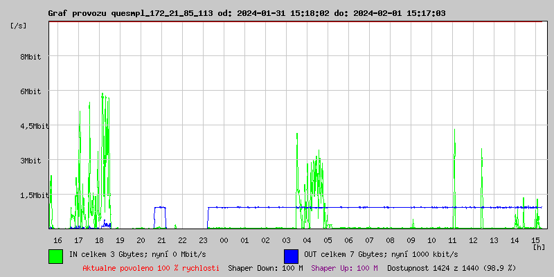The height and width of the screenshot is (277, 554).
Task: Click hour 11 on the time axis
Action: [x=452, y=240]
